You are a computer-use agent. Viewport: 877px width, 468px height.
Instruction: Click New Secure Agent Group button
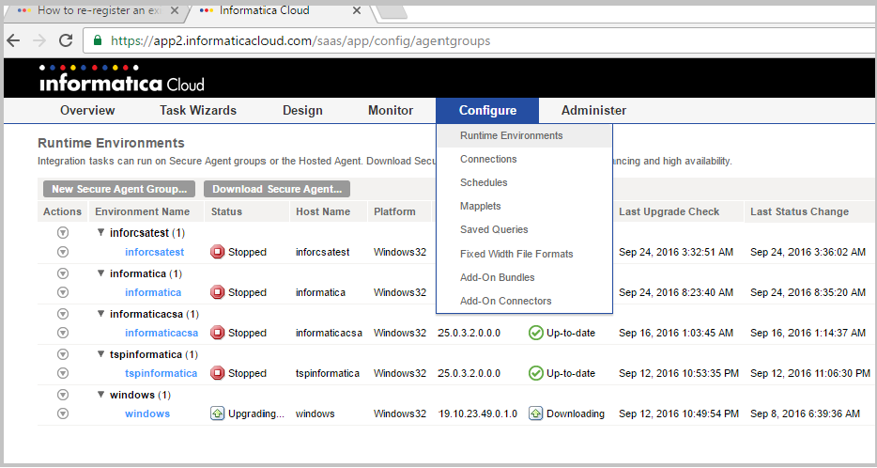pyautogui.click(x=119, y=189)
